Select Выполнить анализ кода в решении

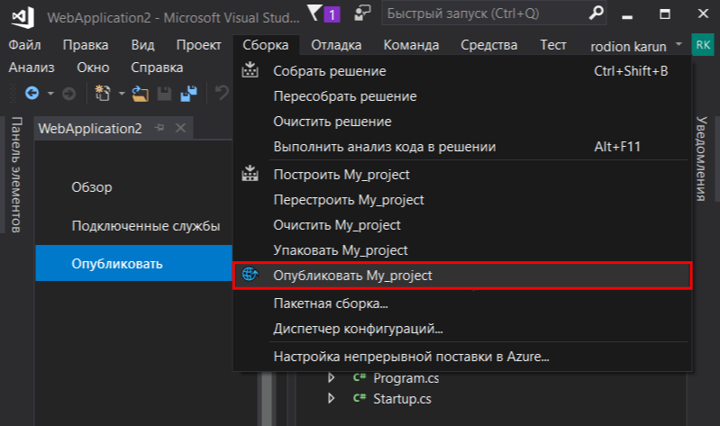[x=462, y=147]
